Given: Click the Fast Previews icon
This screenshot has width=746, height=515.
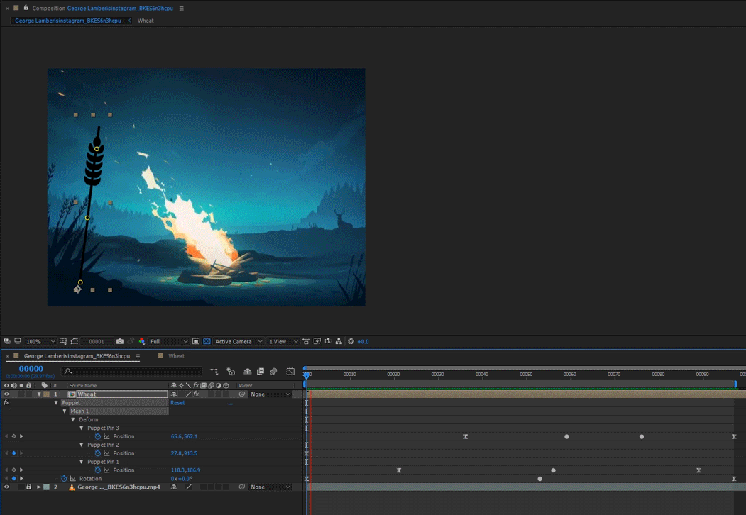Looking at the screenshot, I should (x=317, y=341).
